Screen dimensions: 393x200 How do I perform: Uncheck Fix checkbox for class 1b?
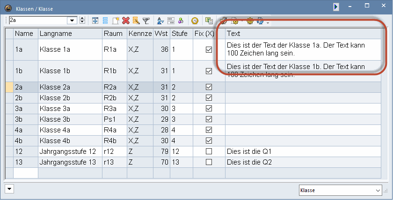point(209,71)
